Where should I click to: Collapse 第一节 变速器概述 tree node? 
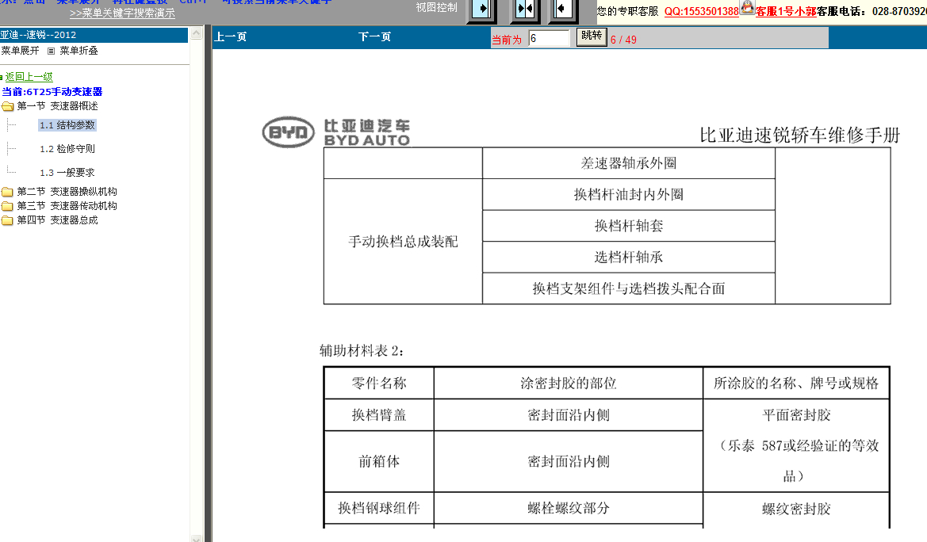point(57,106)
